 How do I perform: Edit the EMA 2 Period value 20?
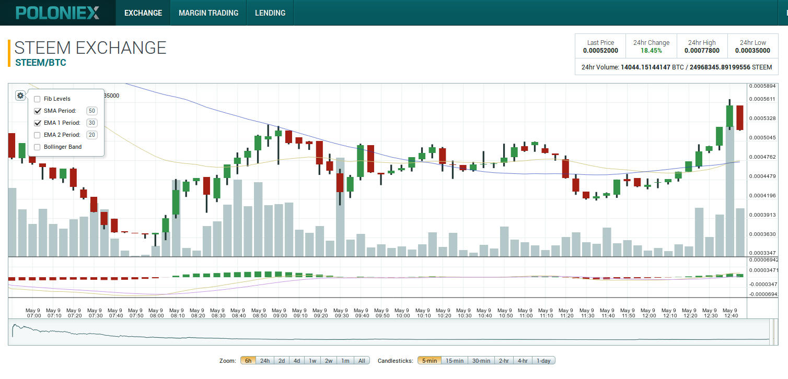click(92, 135)
